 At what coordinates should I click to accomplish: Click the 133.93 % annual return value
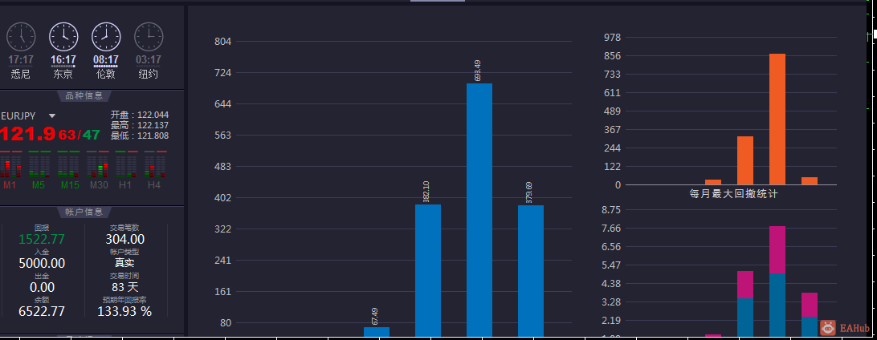(x=124, y=311)
